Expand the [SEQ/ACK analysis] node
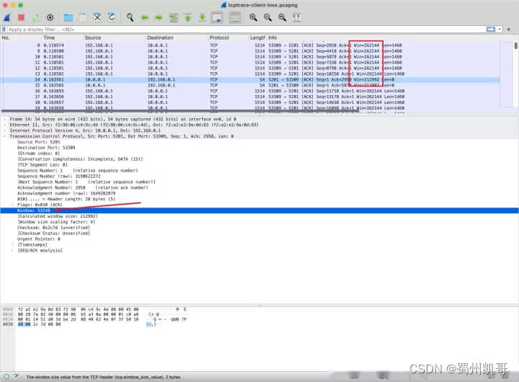This screenshot has height=382, width=519. (x=12, y=250)
